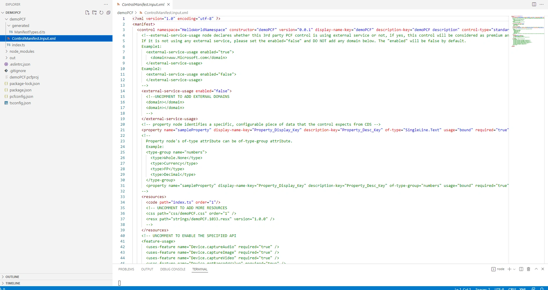Expand the node_modules folder
548x290 pixels.
click(22, 51)
